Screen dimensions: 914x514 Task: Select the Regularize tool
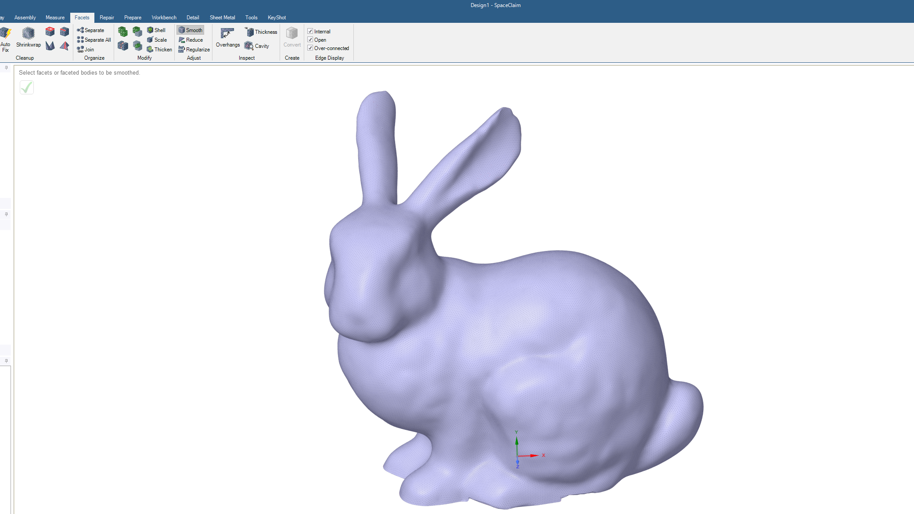[x=194, y=50]
